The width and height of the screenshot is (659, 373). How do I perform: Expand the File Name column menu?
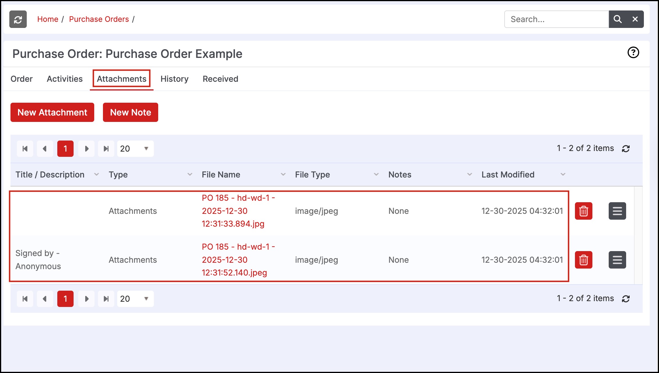283,175
